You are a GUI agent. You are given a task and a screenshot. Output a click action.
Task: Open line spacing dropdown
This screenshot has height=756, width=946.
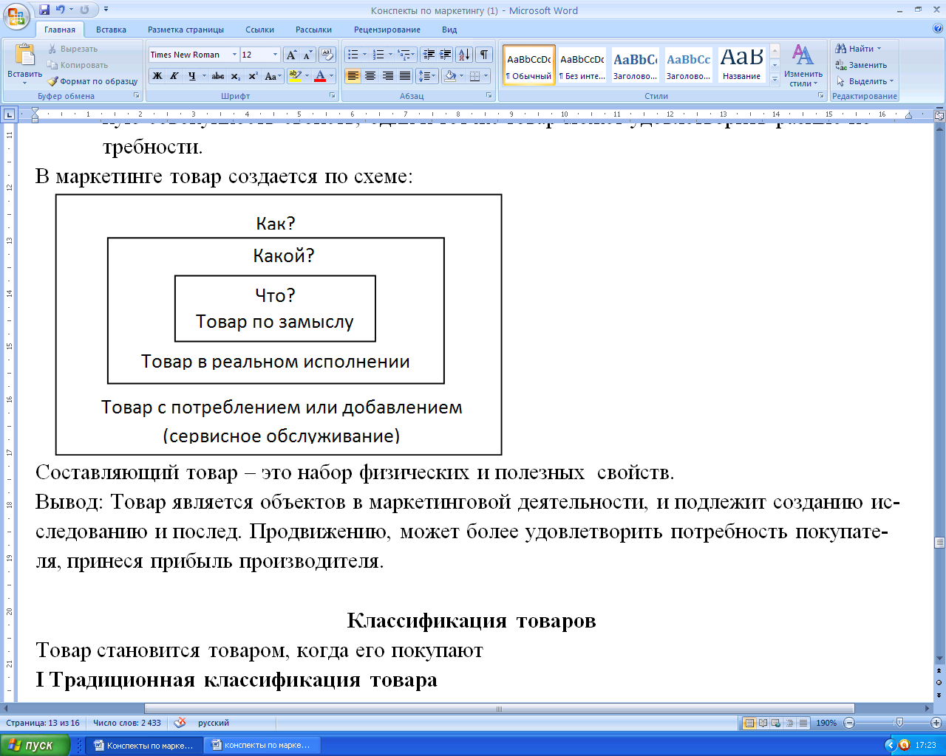[427, 76]
